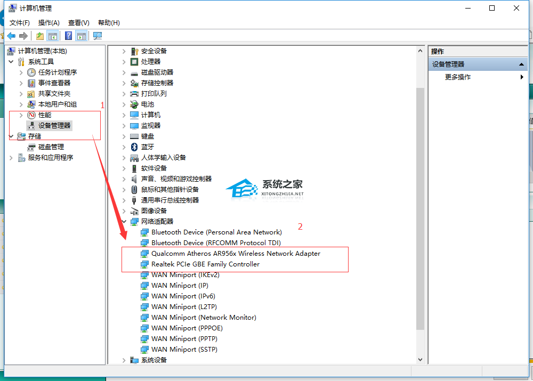The height and width of the screenshot is (381, 533).
Task: Open the View (查看) menu
Action: click(78, 23)
